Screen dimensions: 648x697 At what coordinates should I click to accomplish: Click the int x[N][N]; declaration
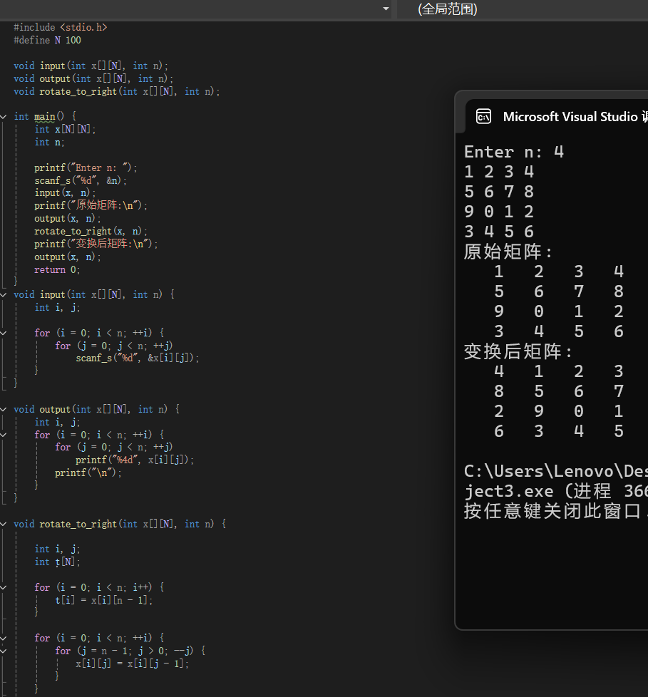[65, 130]
